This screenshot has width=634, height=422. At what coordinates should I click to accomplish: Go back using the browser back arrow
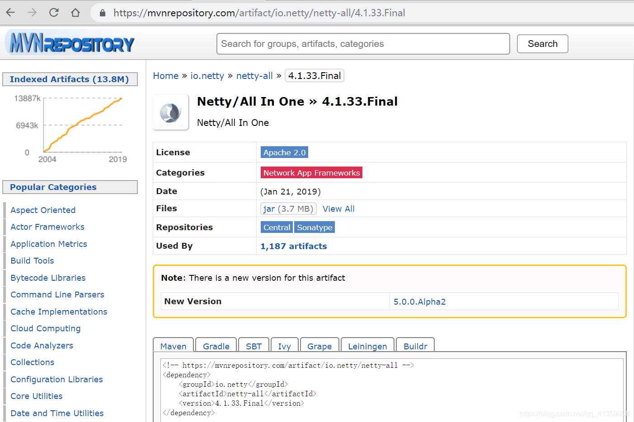[10, 13]
